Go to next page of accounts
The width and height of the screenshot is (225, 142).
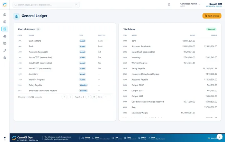pos(88,97)
